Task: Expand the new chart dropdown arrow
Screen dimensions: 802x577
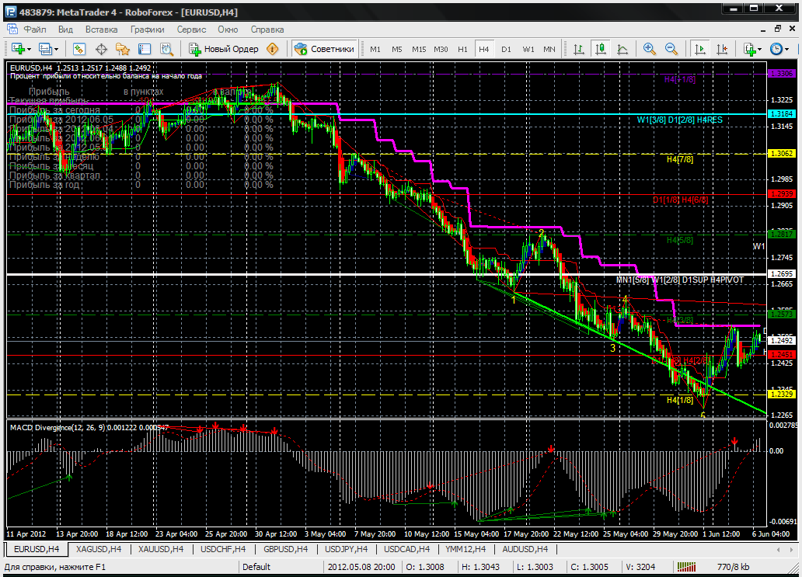Action: pyautogui.click(x=29, y=49)
